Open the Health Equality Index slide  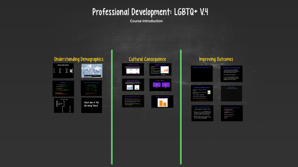[202, 113]
